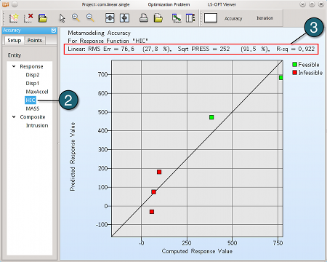Click the 'R-sq = 0.922' statistic text
This screenshot has width=327, height=262.
[x=296, y=49]
